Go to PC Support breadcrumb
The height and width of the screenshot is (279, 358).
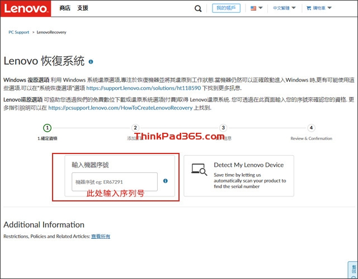pos(18,32)
